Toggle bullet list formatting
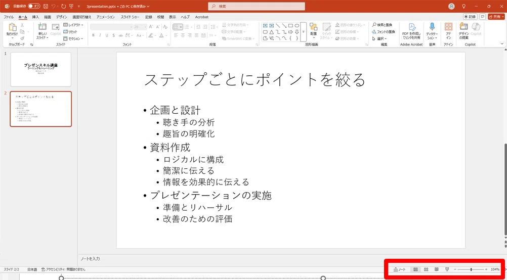 tap(176, 26)
